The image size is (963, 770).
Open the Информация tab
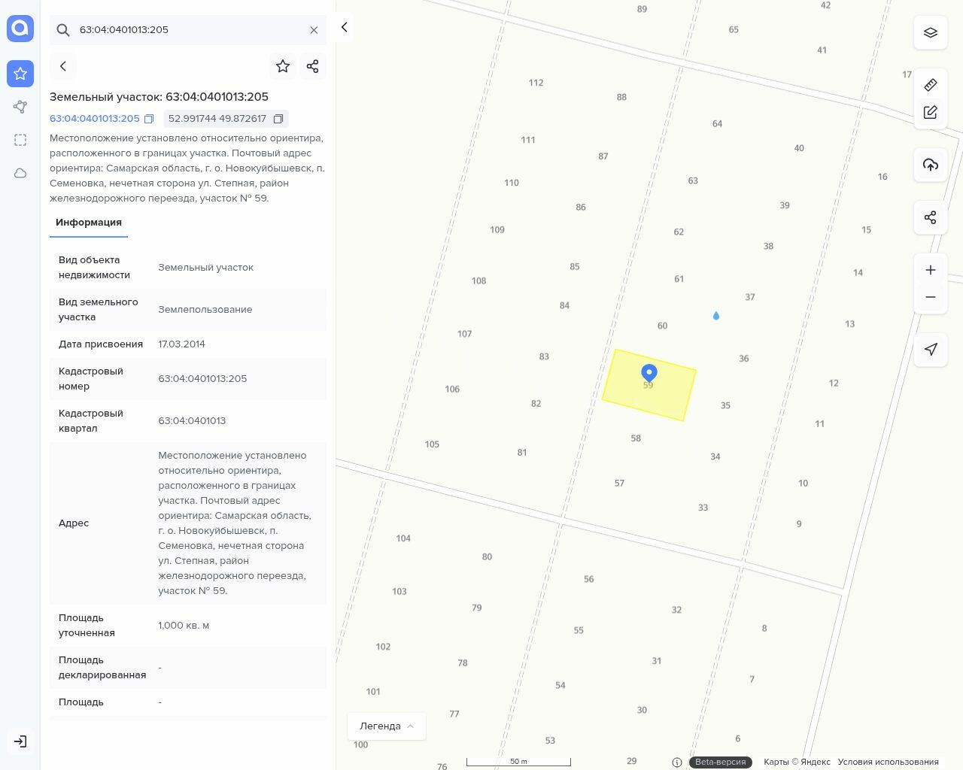(x=89, y=223)
